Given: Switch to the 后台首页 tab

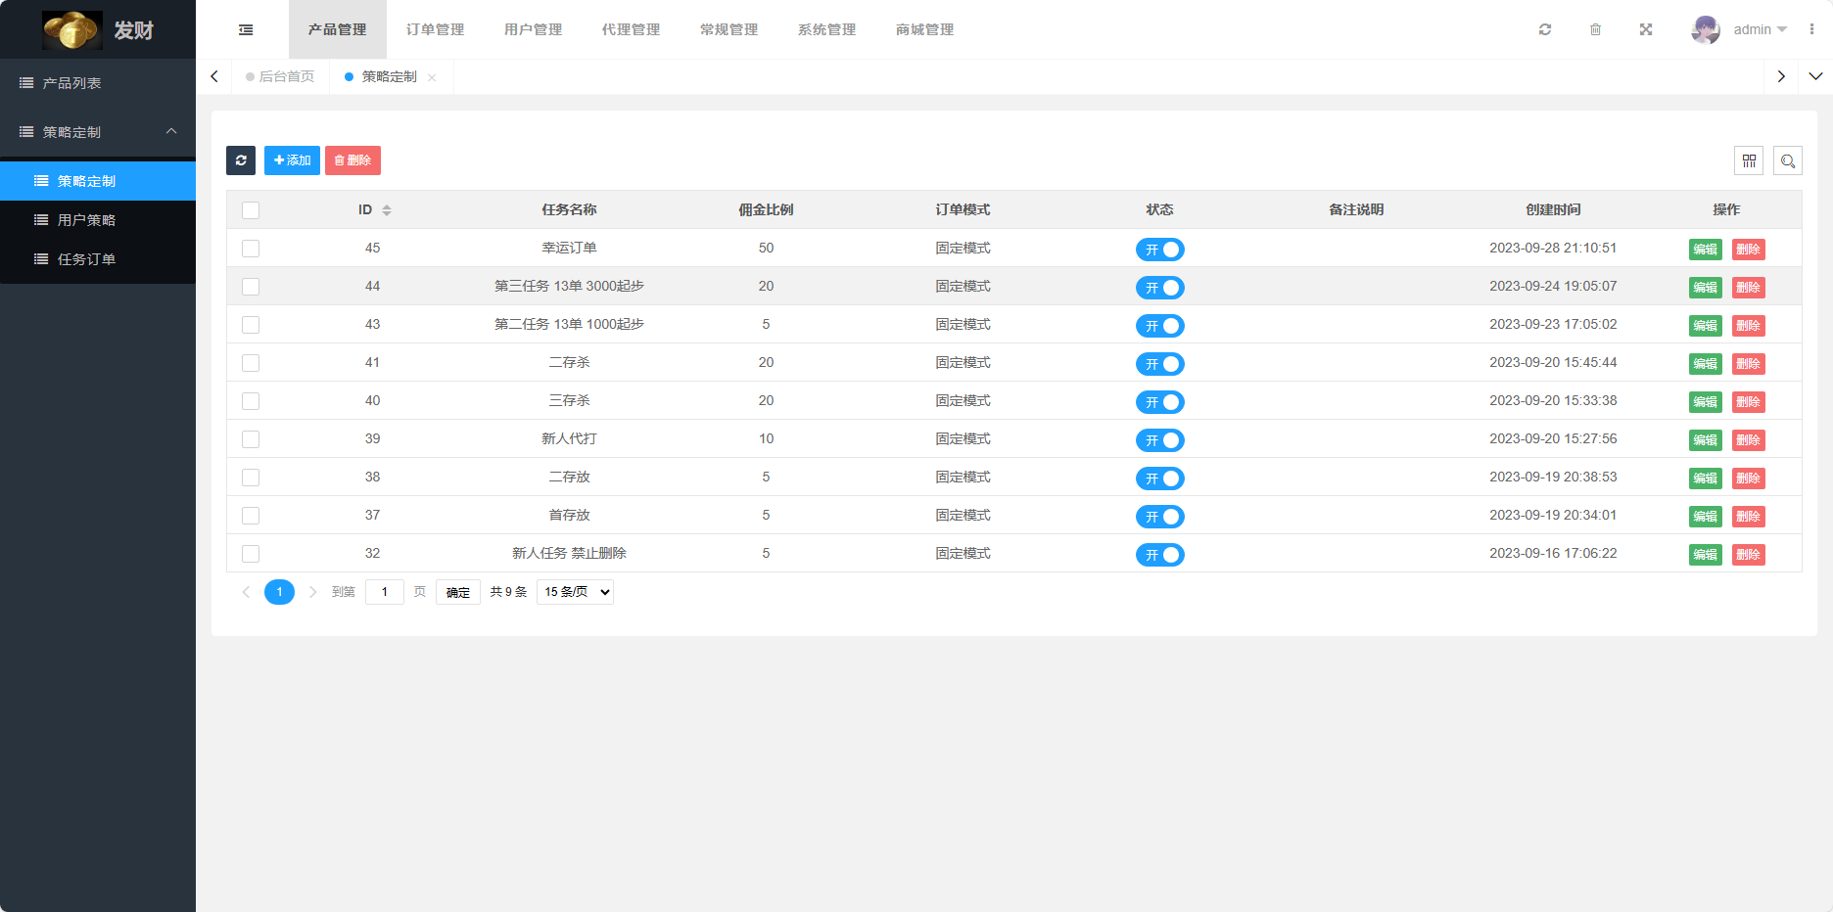Looking at the screenshot, I should [281, 76].
